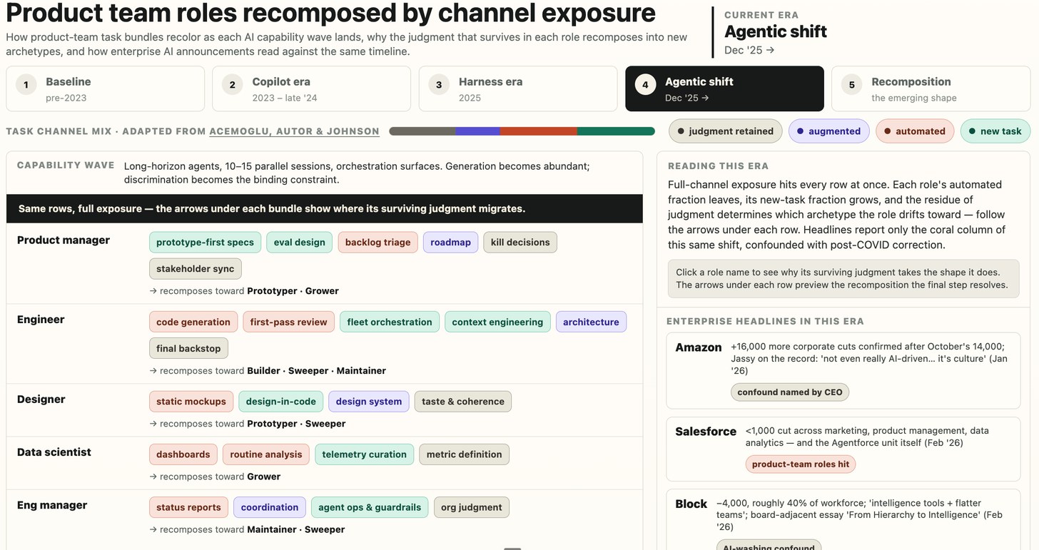Viewport: 1039px width, 550px height.
Task: Select the design system chip
Action: coord(369,402)
